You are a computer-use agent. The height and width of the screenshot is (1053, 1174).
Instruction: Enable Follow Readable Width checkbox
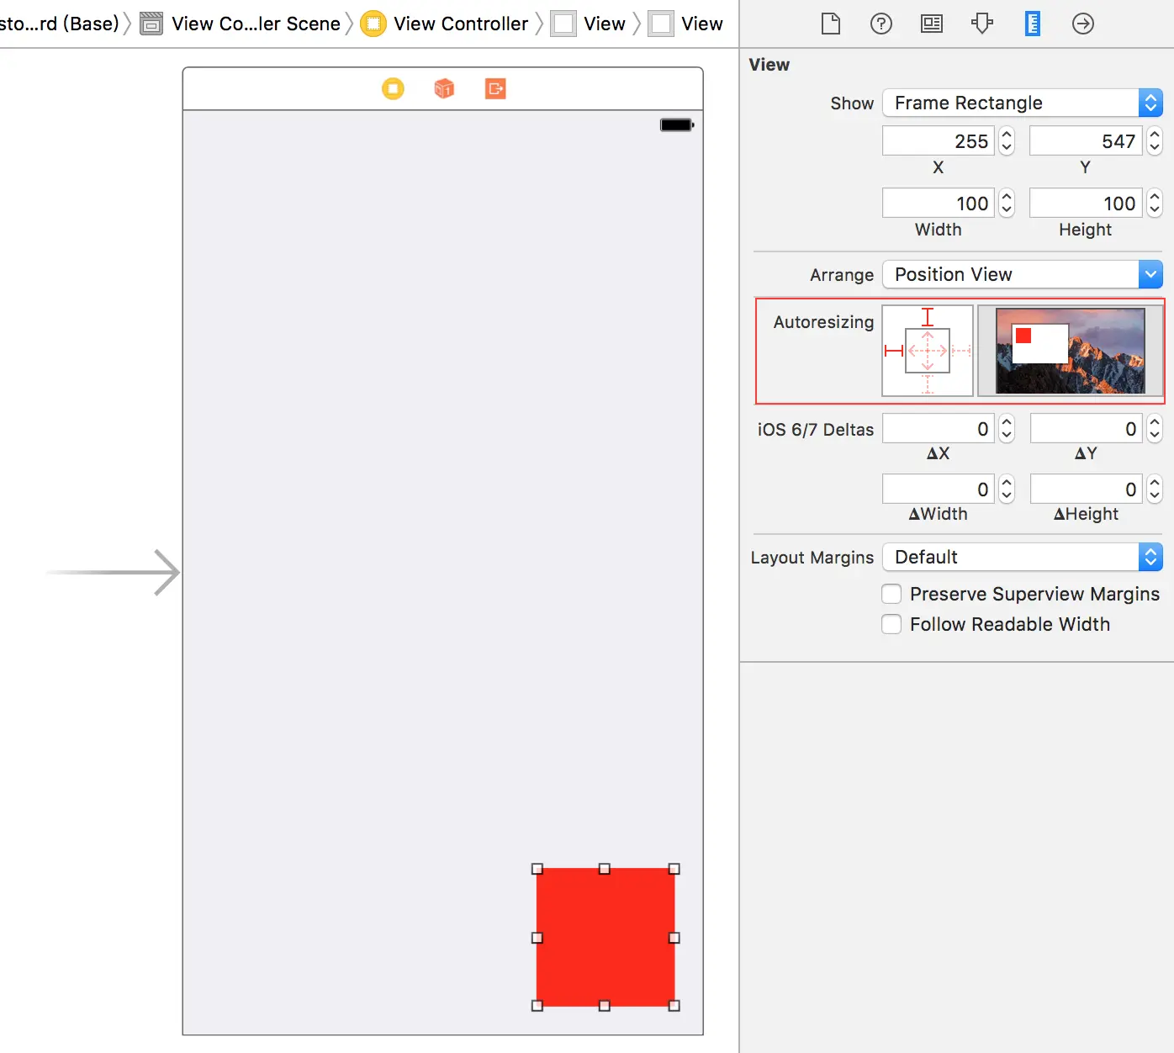click(x=891, y=624)
